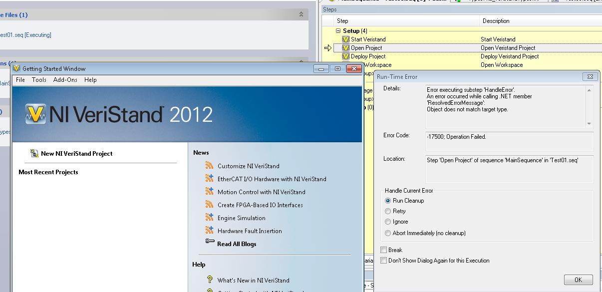Viewport: 602px width, 292px height.
Task: Click the Details box scroll up arrow
Action: (x=589, y=90)
